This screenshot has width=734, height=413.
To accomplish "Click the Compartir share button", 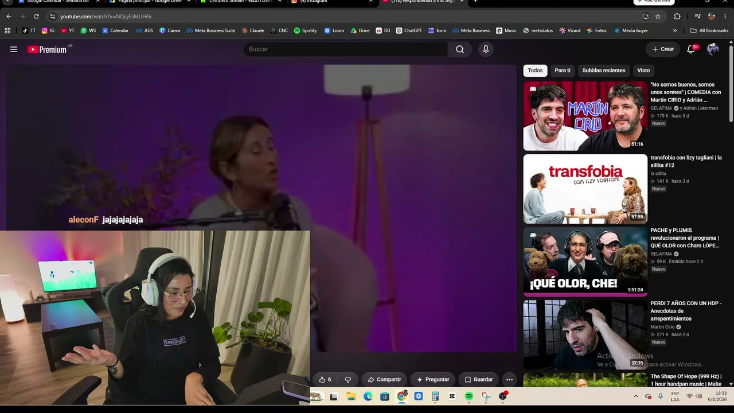I will 384,379.
